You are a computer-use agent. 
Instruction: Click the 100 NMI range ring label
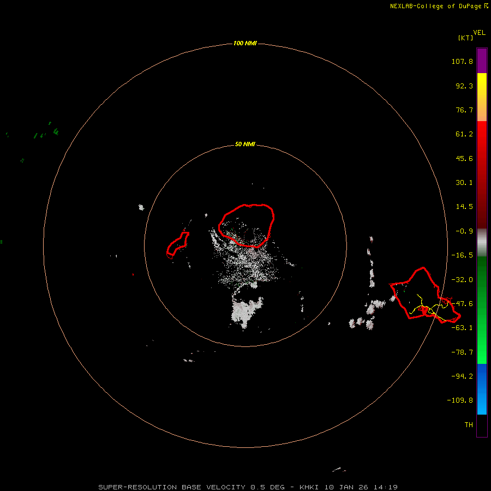(x=245, y=43)
